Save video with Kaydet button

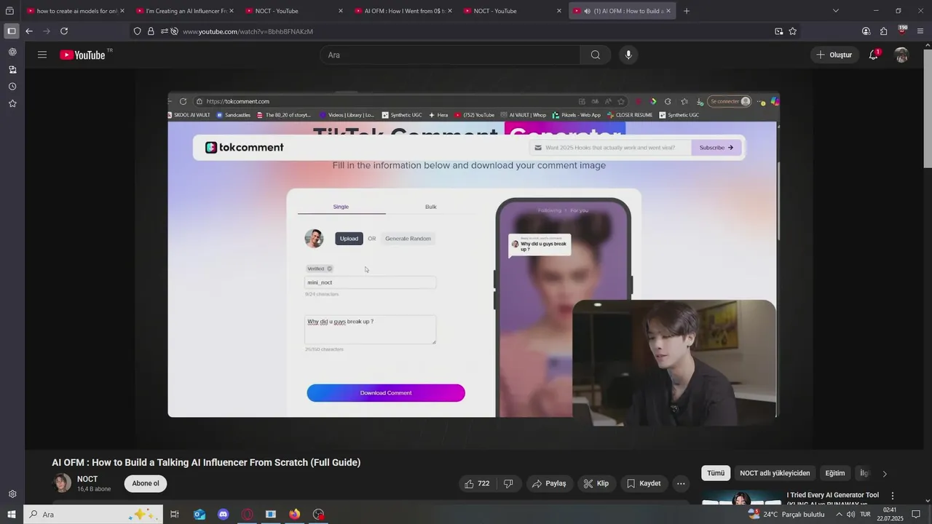[x=644, y=483]
